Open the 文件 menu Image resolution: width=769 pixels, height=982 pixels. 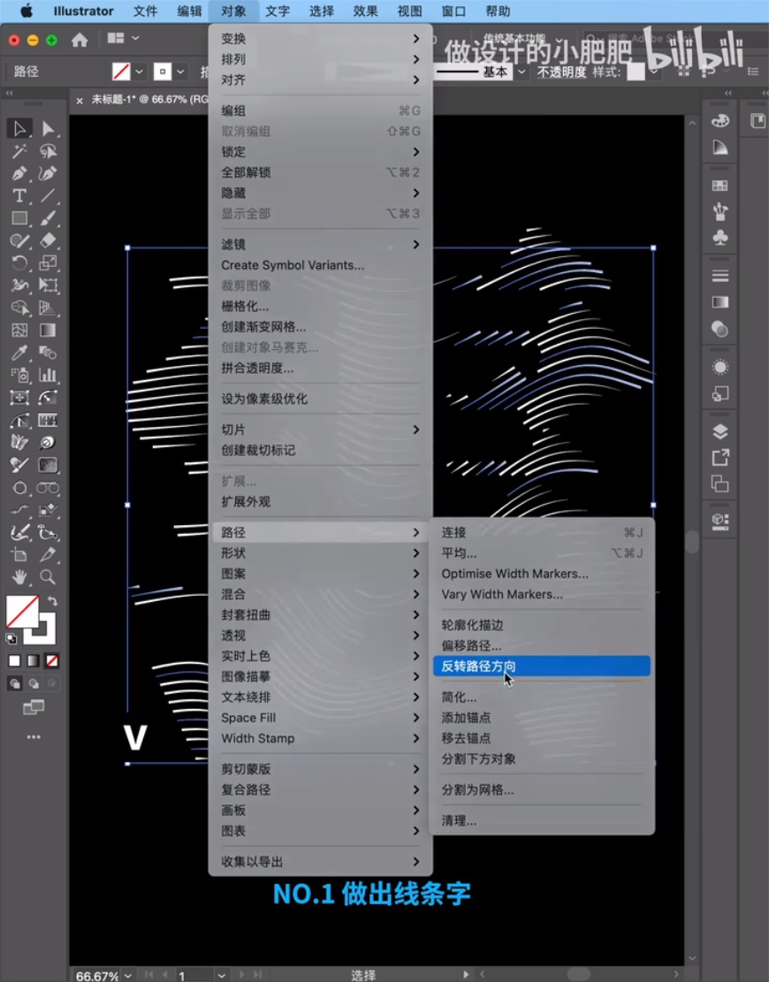pos(145,11)
